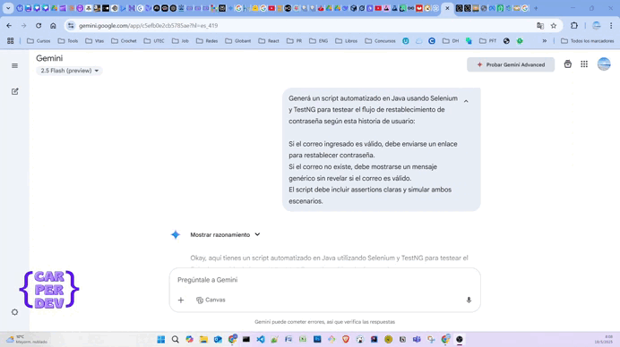Open the ENG bookmarks folder

pos(319,41)
